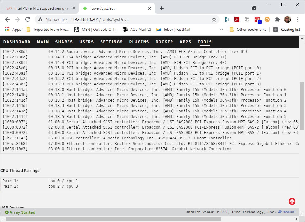Viewport: 305px width, 222px height.
Task: Open the Users page
Action: pos(87,42)
